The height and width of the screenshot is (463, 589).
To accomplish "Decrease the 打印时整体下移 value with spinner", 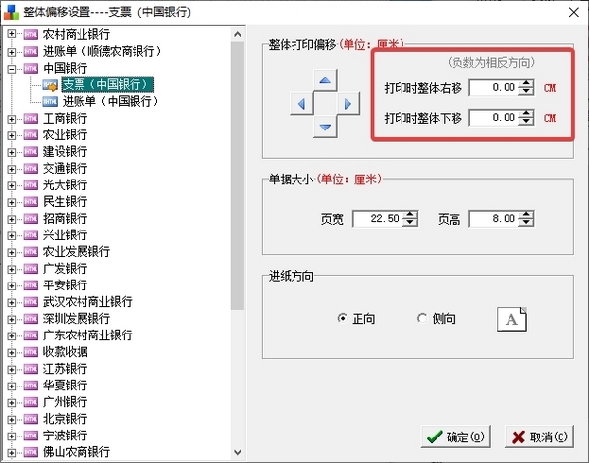I will click(526, 122).
